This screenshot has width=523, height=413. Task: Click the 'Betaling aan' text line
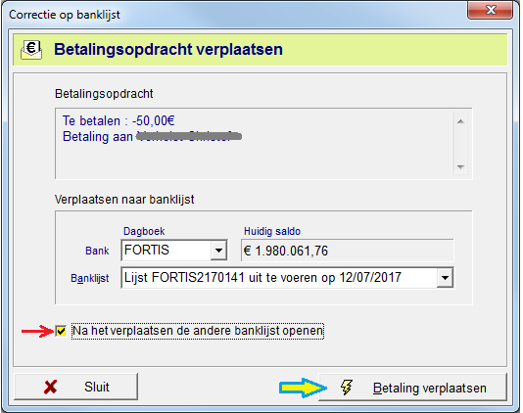(152, 137)
